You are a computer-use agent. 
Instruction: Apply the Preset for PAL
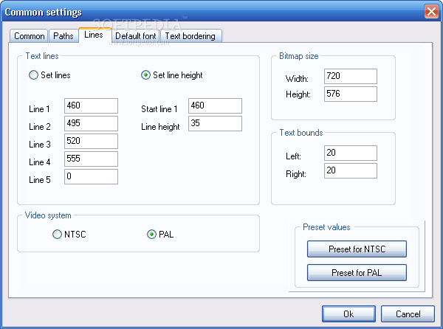[357, 272]
